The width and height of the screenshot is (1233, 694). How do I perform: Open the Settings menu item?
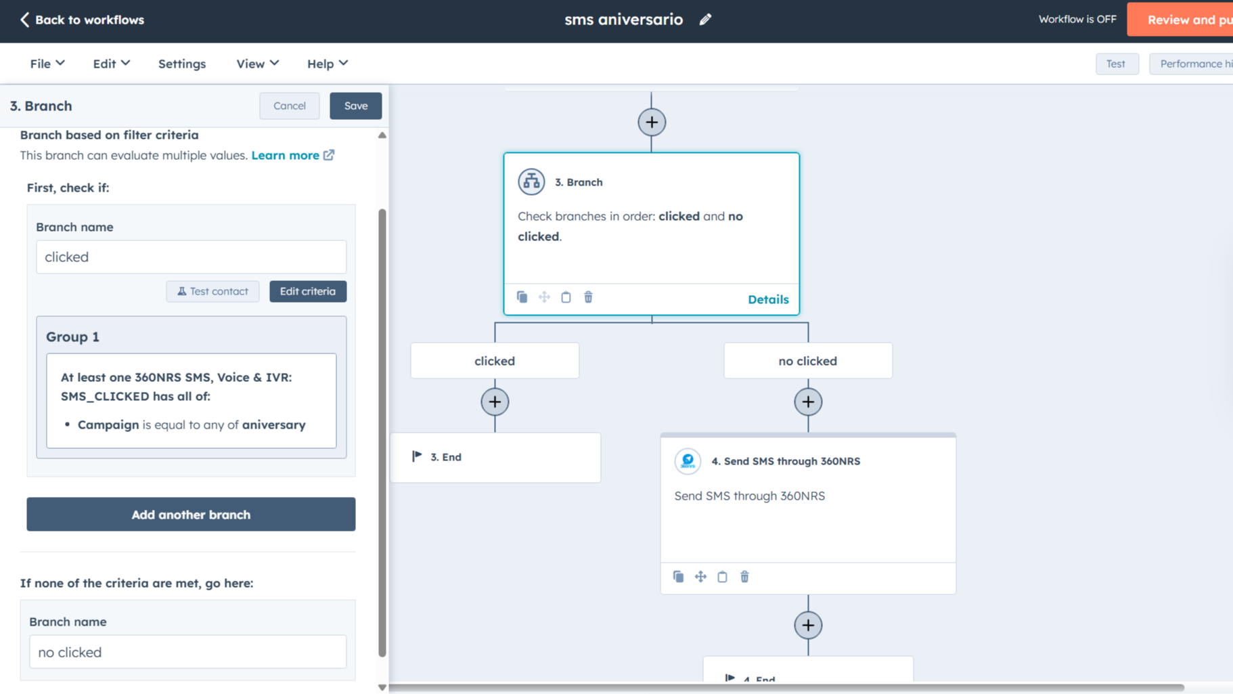coord(182,64)
